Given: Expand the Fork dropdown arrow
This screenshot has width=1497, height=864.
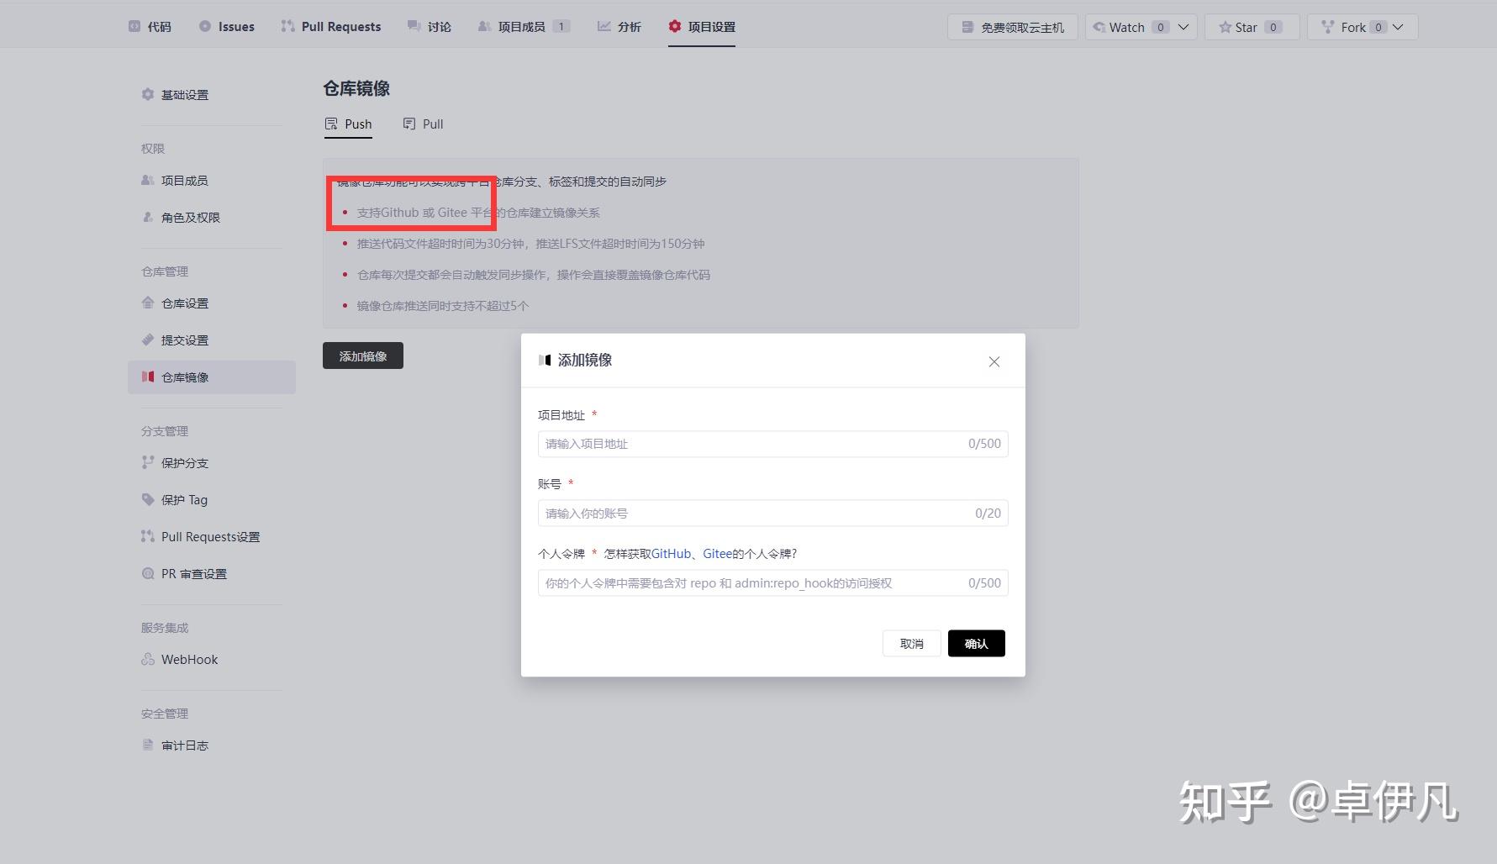Looking at the screenshot, I should (1399, 26).
